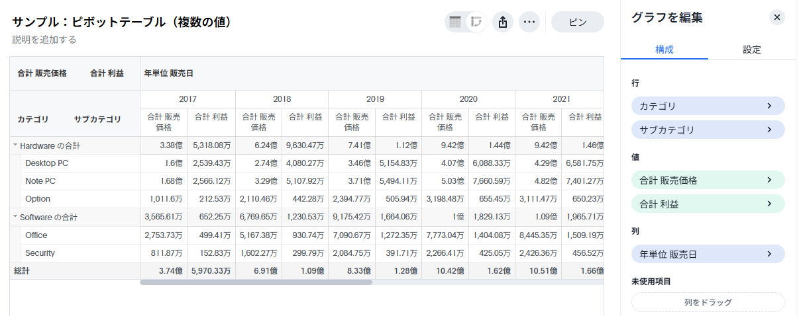Screen dimensions: 799x316
Task: Close the グラフを編集 panel
Action: click(x=777, y=17)
